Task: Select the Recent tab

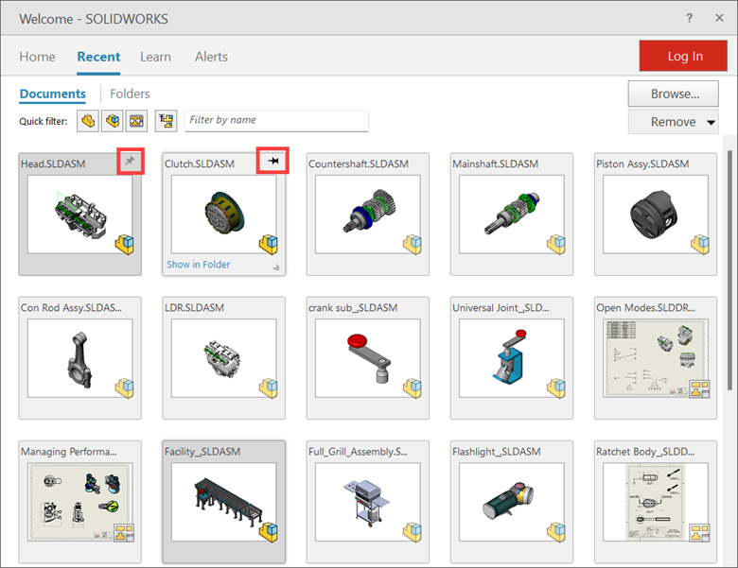Action: coord(98,57)
